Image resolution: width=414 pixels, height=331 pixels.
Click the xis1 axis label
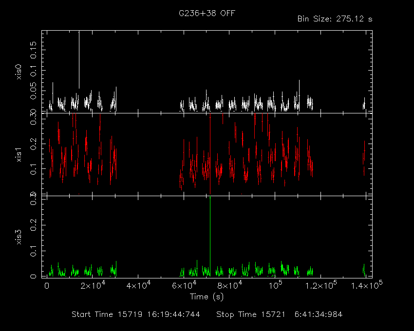pos(19,154)
